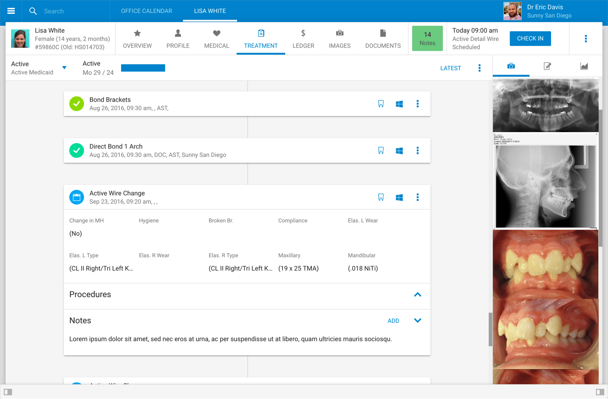The width and height of the screenshot is (608, 399).
Task: Click the timeline vertical scrollbar thumb
Action: pyautogui.click(x=490, y=329)
